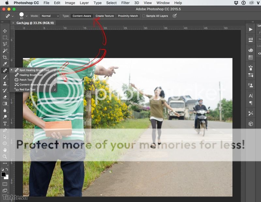Image resolution: width=261 pixels, height=202 pixels.
Task: Activate the Type tool
Action: tap(5, 123)
